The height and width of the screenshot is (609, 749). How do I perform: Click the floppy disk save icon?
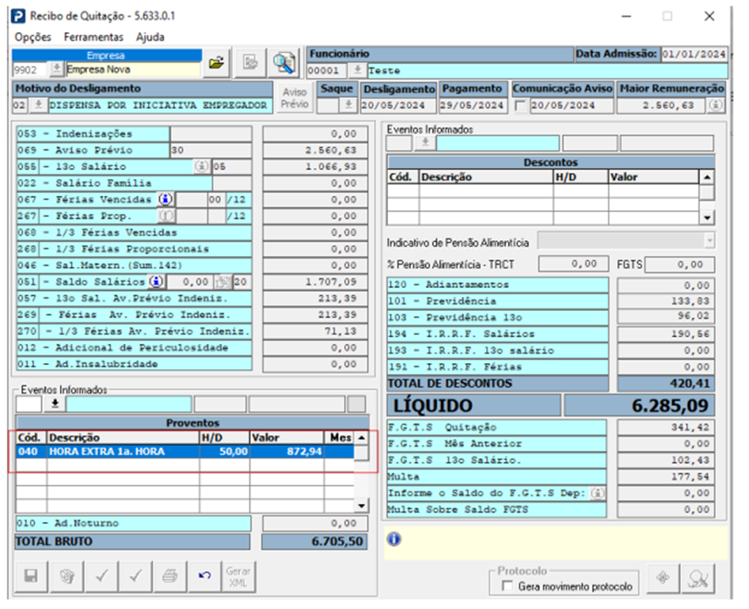31,577
